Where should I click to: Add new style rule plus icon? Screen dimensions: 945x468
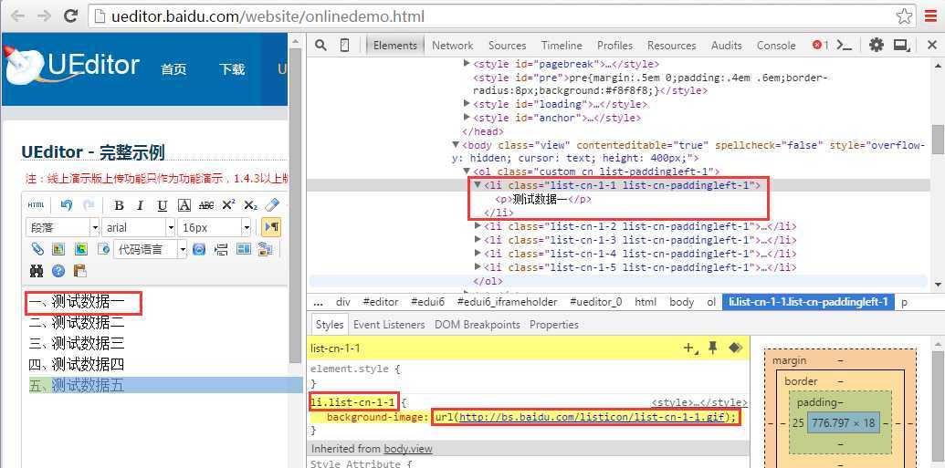pos(690,348)
